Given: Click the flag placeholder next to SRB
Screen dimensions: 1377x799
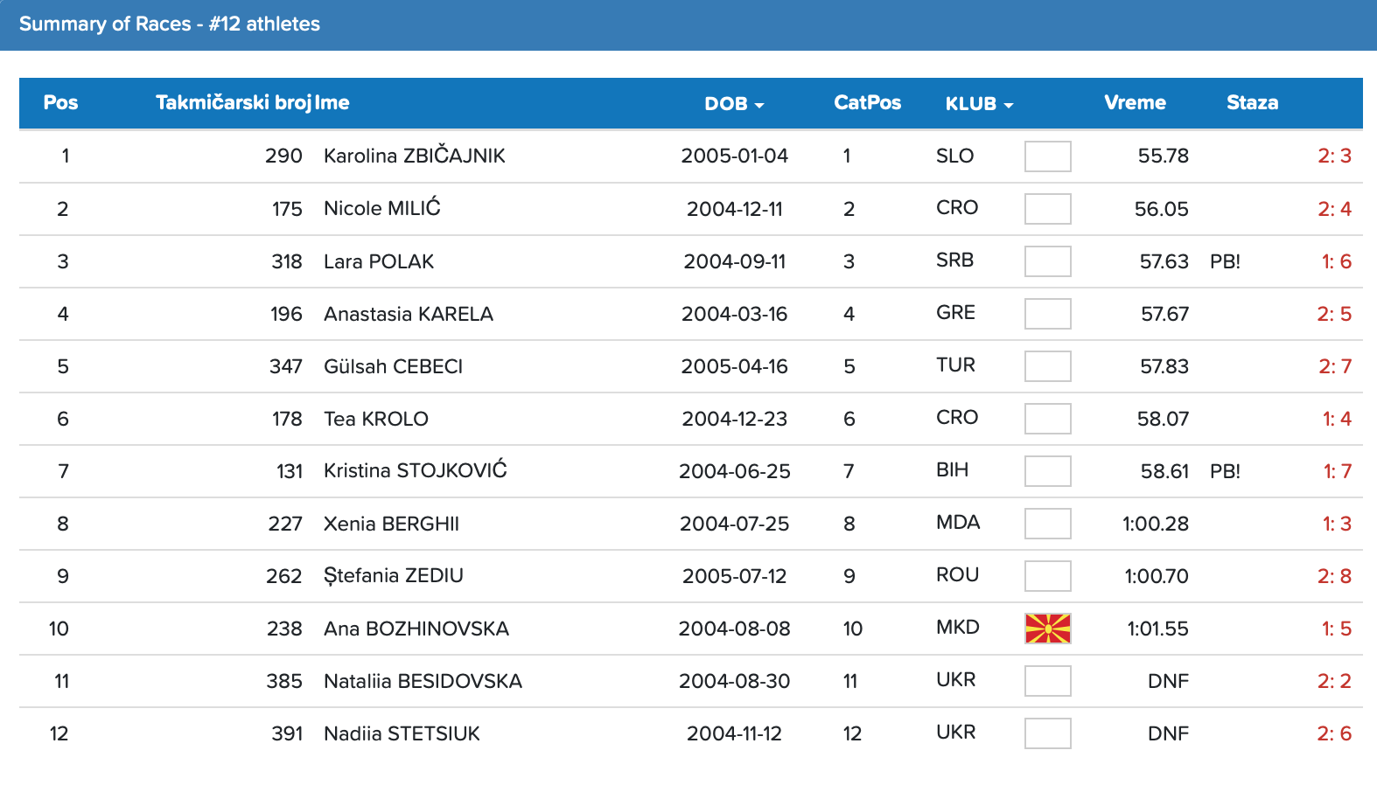Looking at the screenshot, I should [1047, 261].
